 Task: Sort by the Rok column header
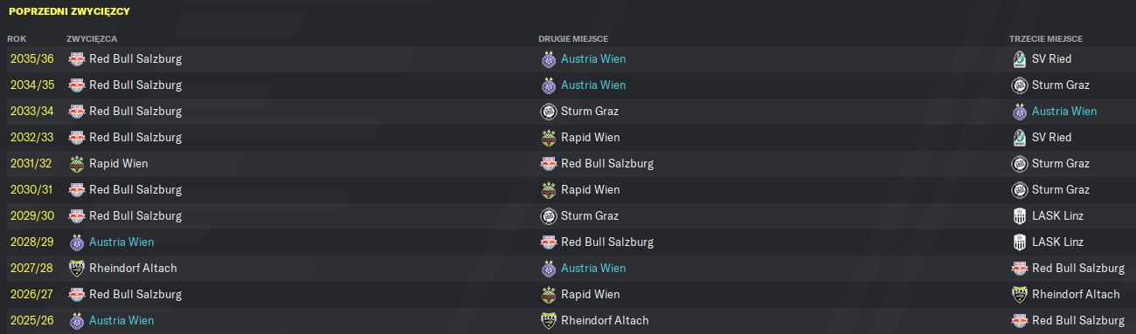pyautogui.click(x=17, y=39)
